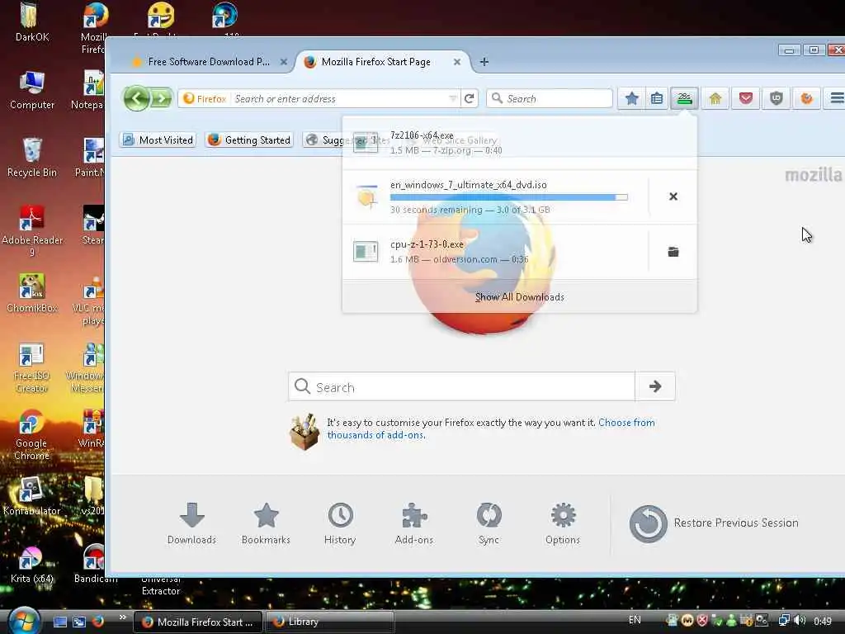Click the start page Search field
Screen dimensions: 845x634
click(x=462, y=386)
